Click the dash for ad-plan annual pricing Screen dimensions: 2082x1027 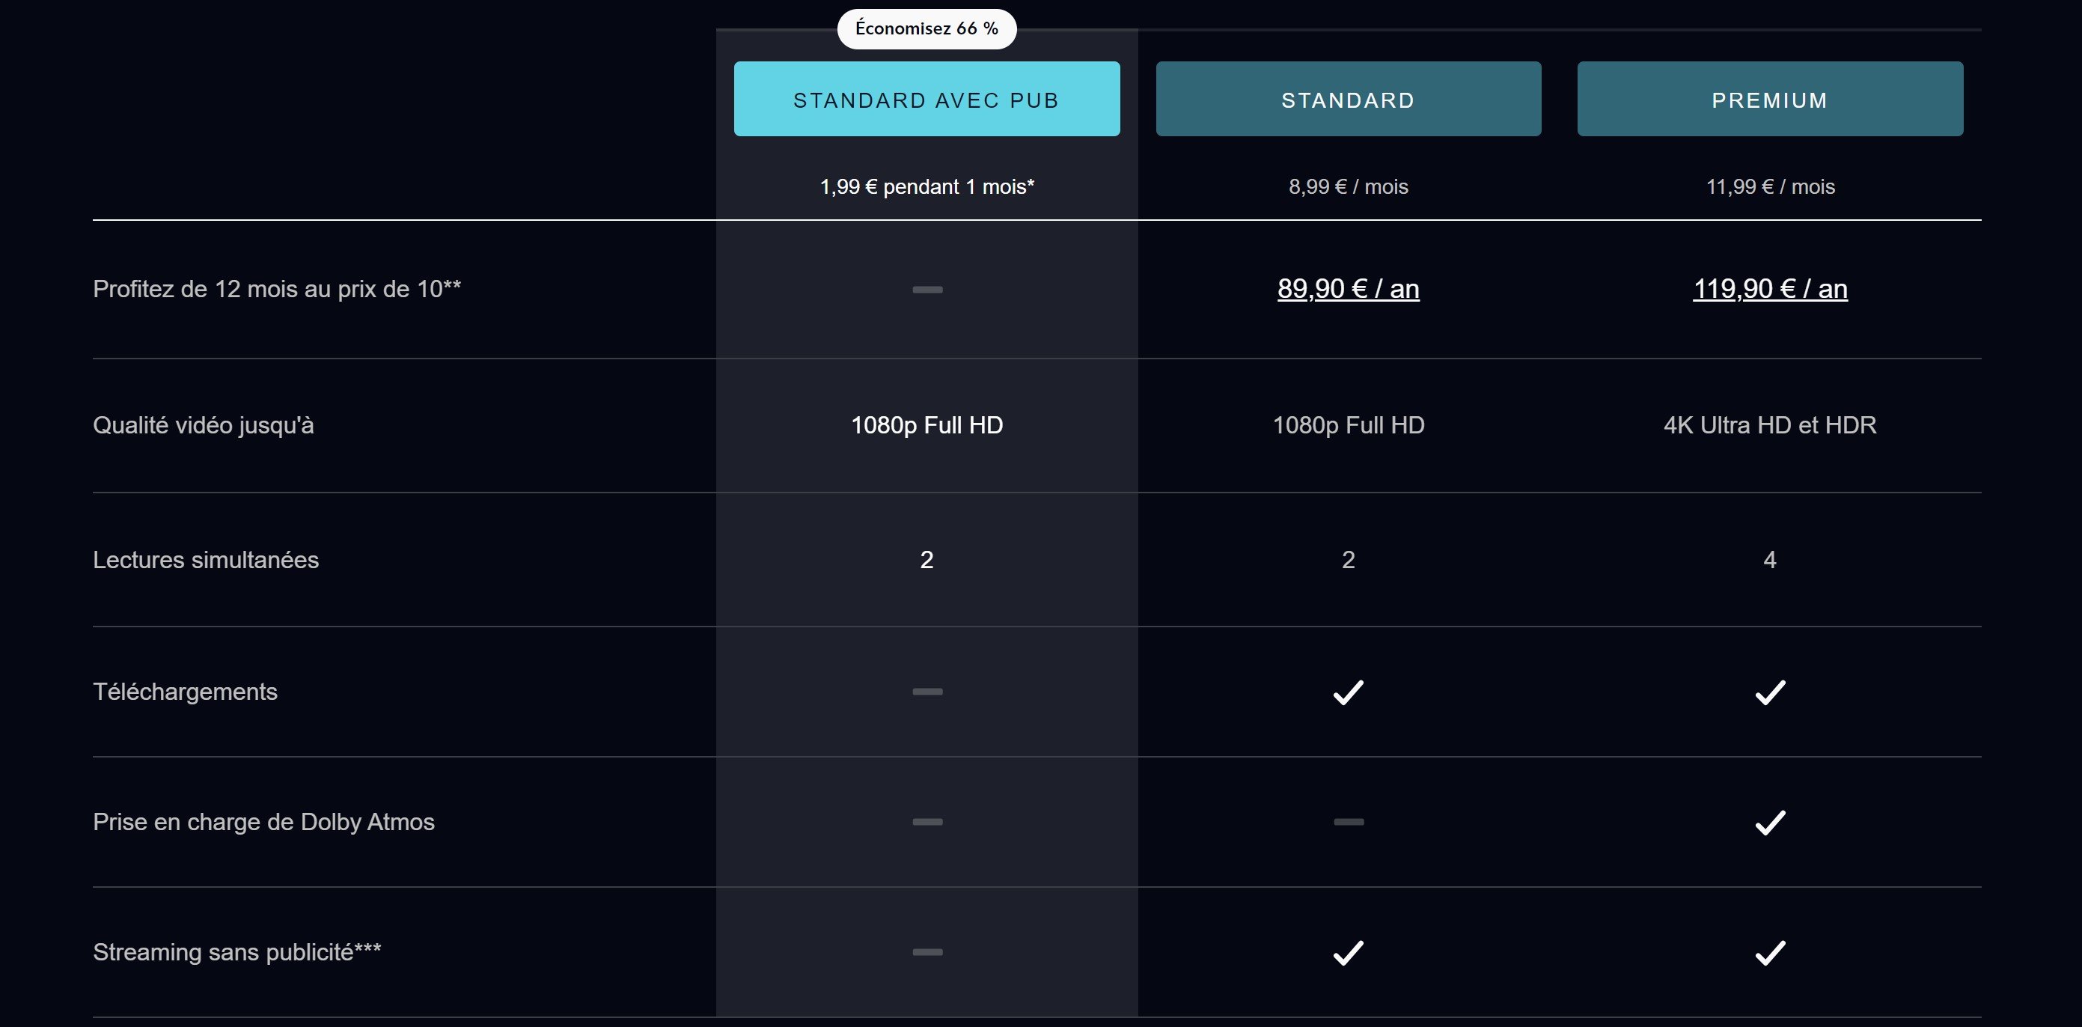click(927, 290)
